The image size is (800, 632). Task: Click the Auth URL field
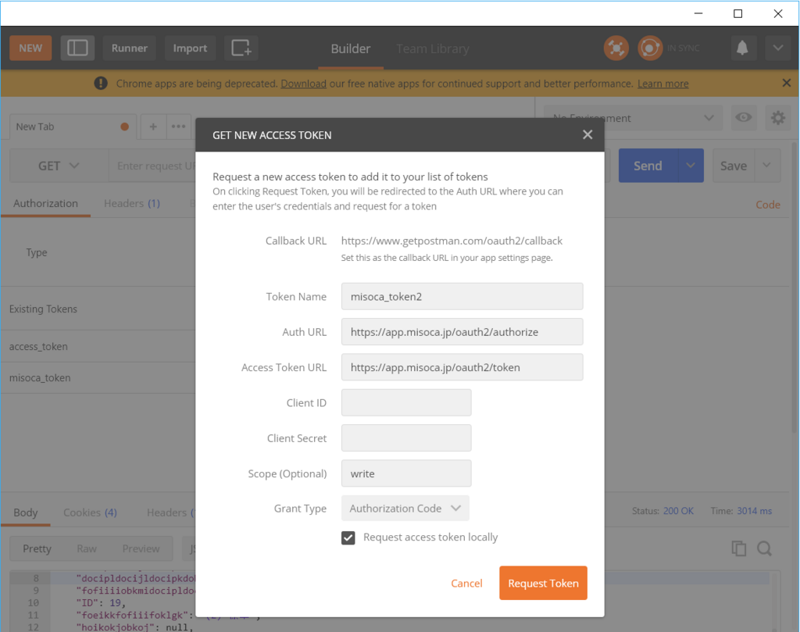point(462,332)
